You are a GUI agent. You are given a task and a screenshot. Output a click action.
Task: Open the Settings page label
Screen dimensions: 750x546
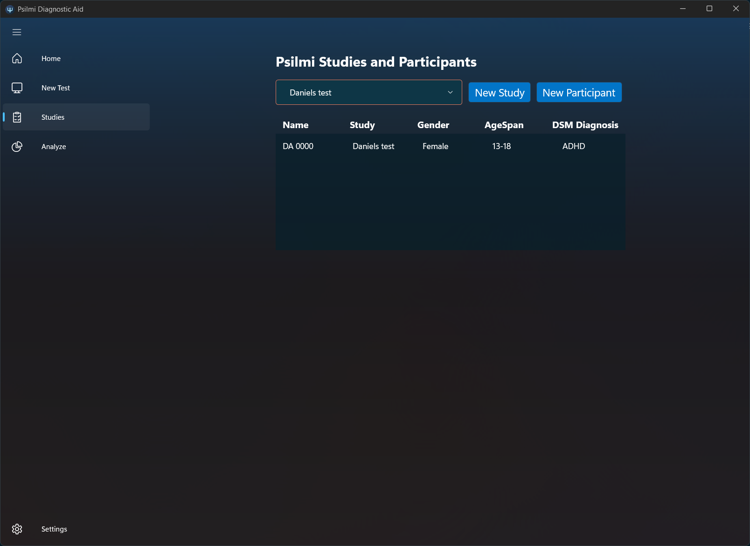coord(54,529)
